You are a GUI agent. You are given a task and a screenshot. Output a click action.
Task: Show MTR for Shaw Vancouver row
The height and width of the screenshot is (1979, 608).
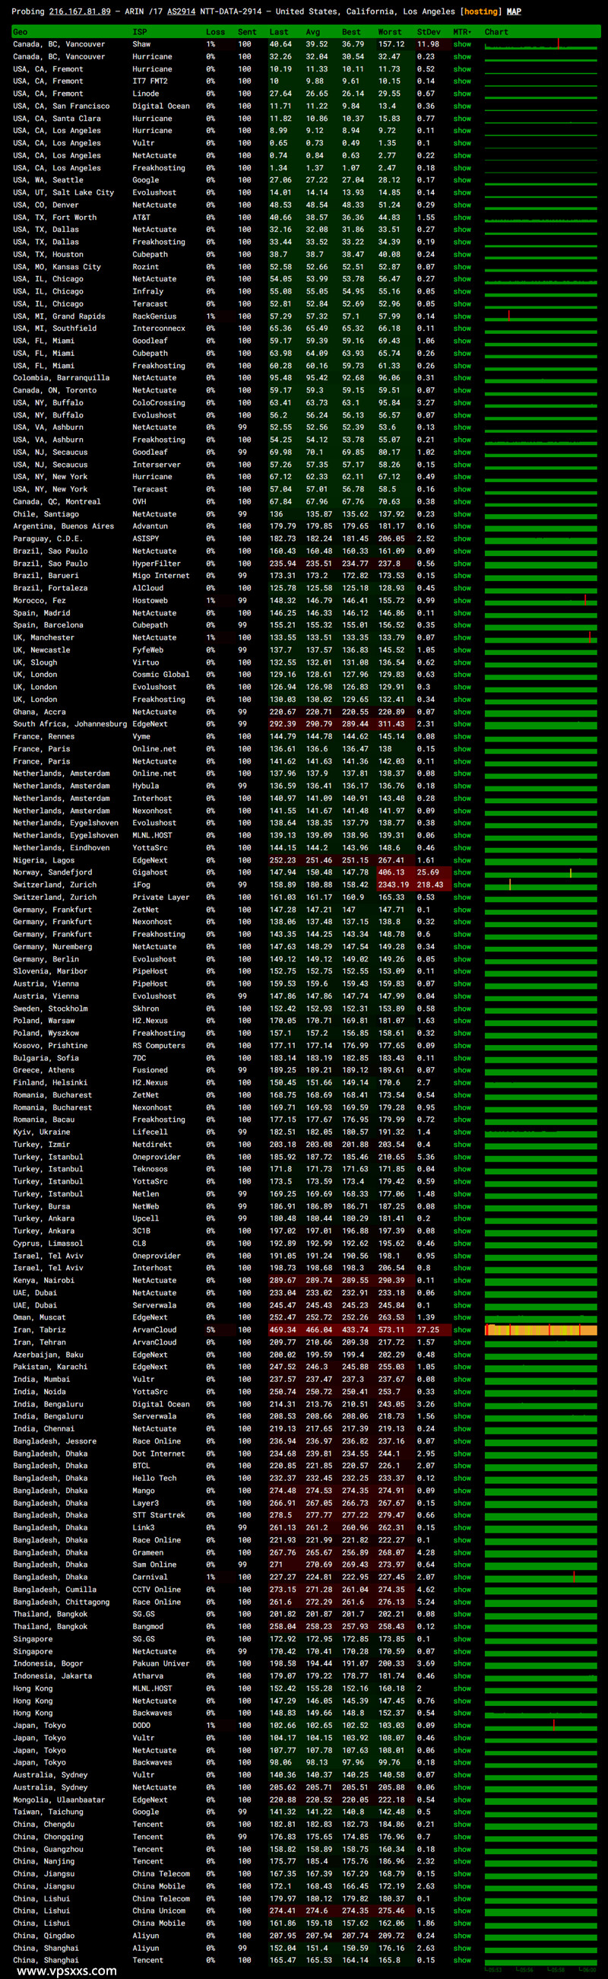[462, 45]
